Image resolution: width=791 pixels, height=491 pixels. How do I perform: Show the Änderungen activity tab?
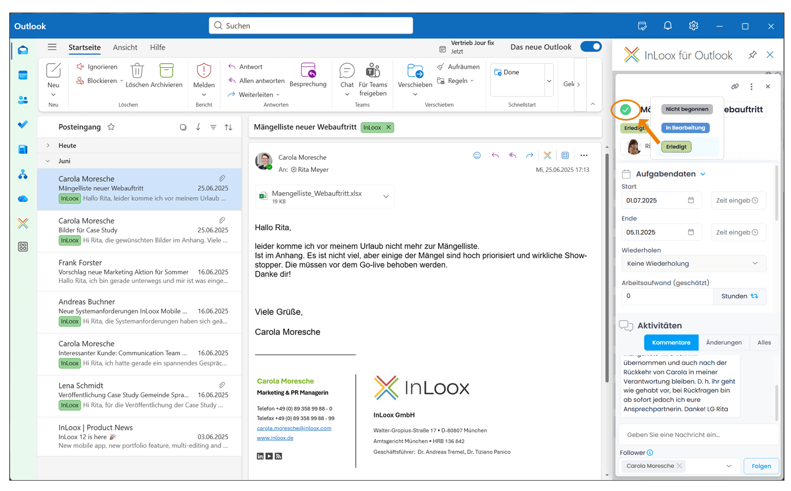coord(724,343)
